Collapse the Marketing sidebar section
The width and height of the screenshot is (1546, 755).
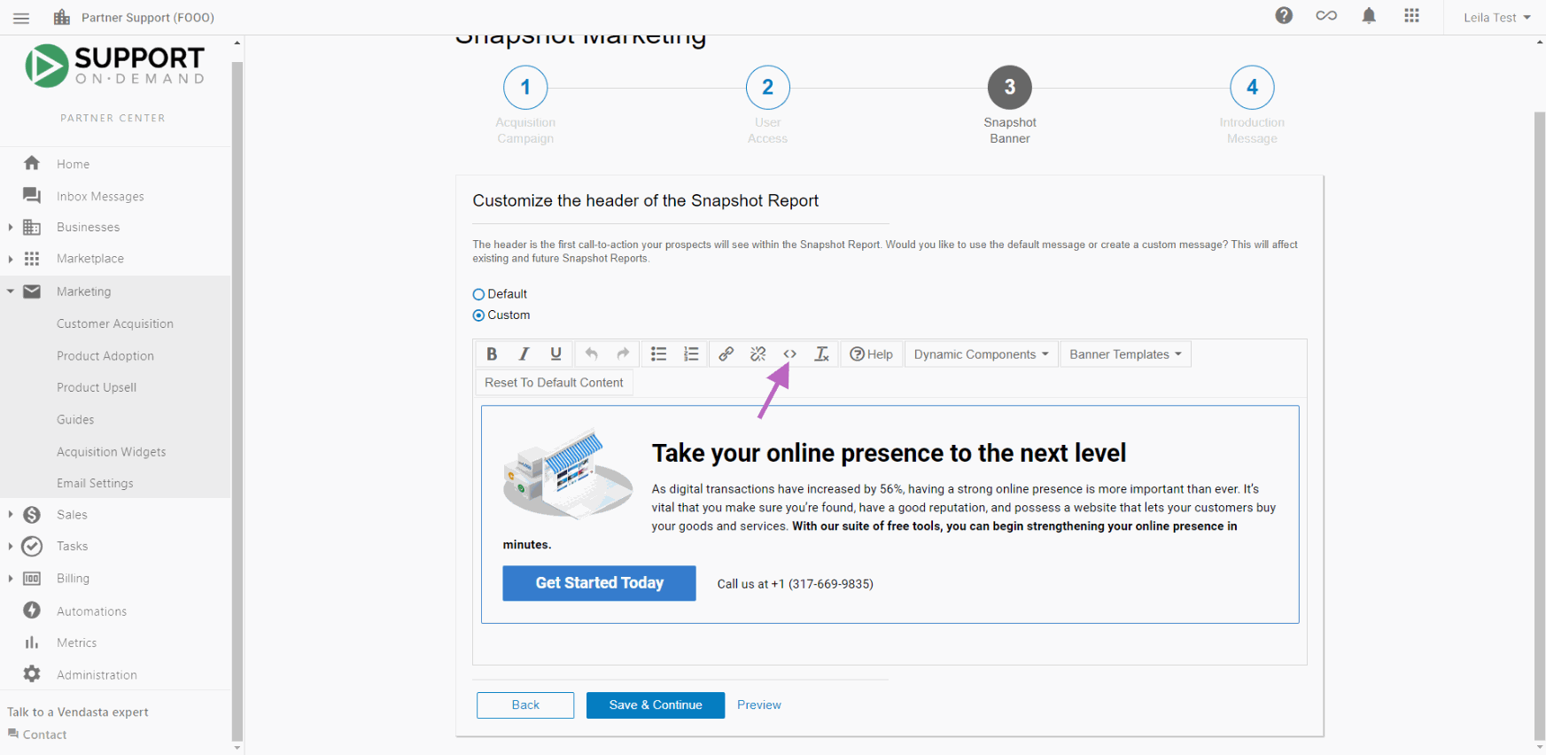pos(11,291)
